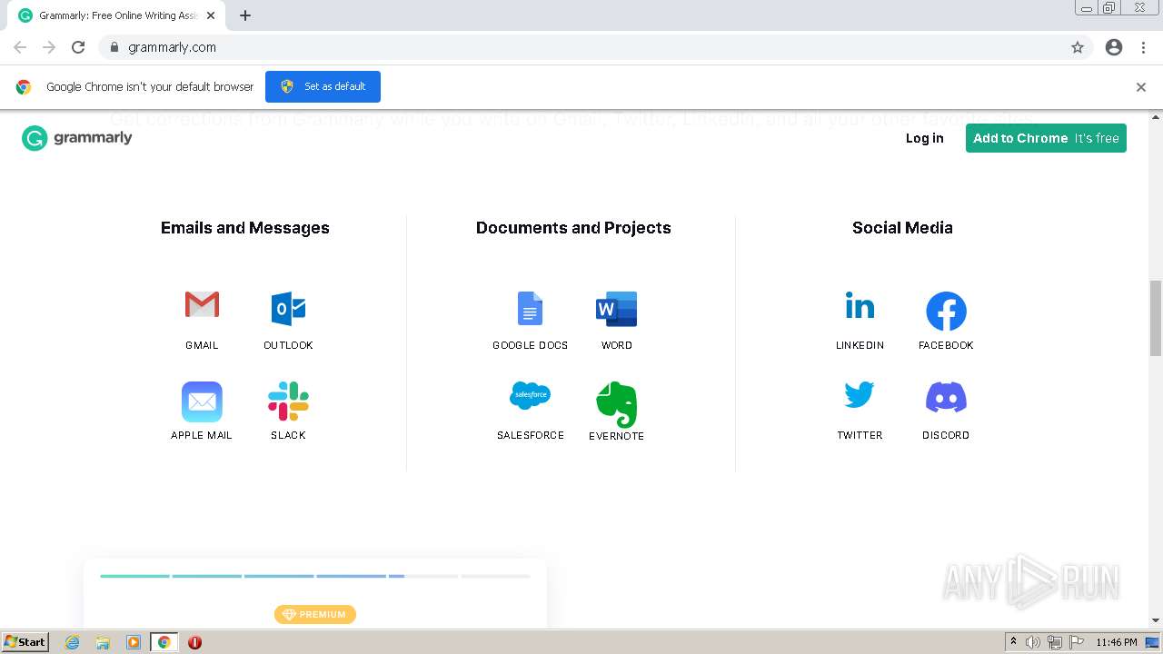Open the Windows Start menu
The height and width of the screenshot is (654, 1163).
point(25,642)
